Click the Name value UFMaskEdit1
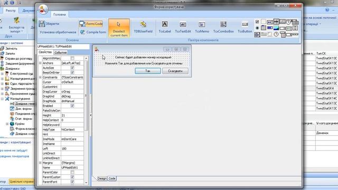 pos(72,168)
